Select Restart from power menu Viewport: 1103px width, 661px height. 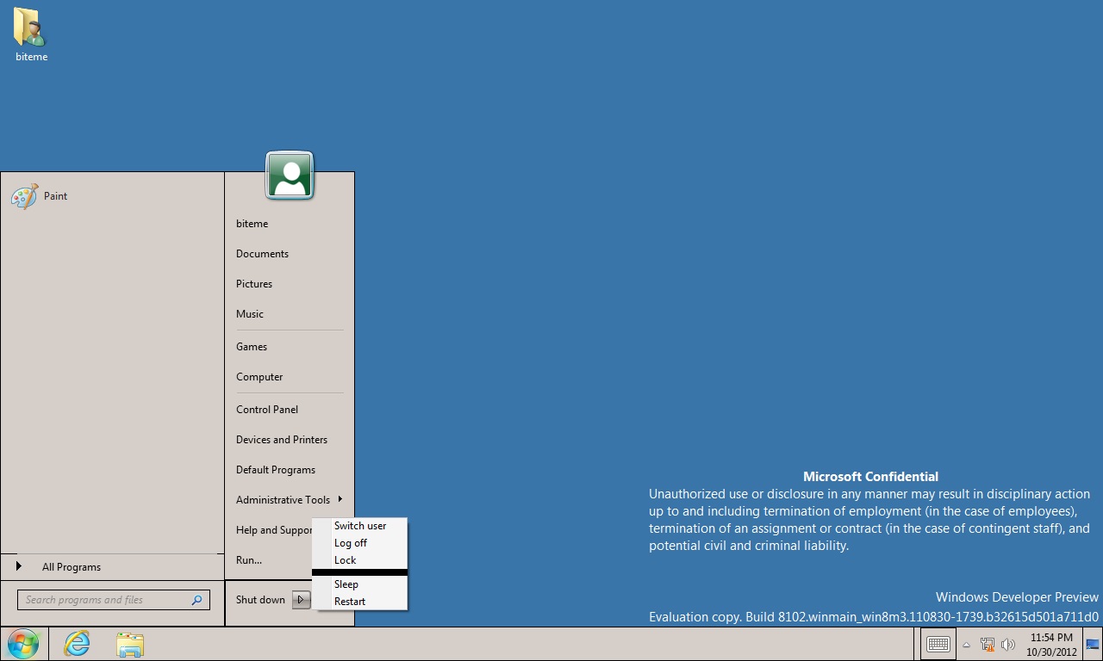coord(359,602)
